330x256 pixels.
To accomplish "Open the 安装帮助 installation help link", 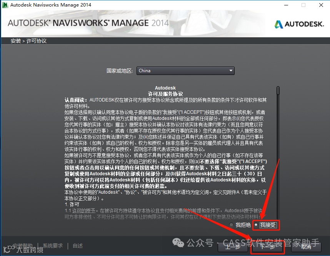I will click(x=23, y=246).
